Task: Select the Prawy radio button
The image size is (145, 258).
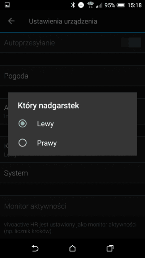Action: [23, 143]
